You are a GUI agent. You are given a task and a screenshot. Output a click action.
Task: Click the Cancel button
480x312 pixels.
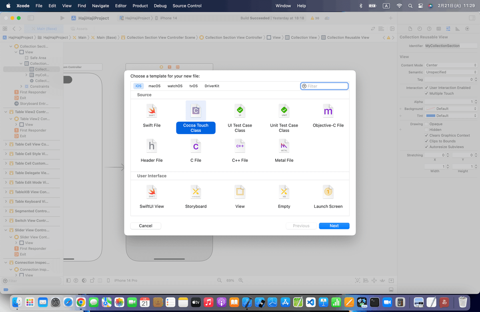point(146,226)
